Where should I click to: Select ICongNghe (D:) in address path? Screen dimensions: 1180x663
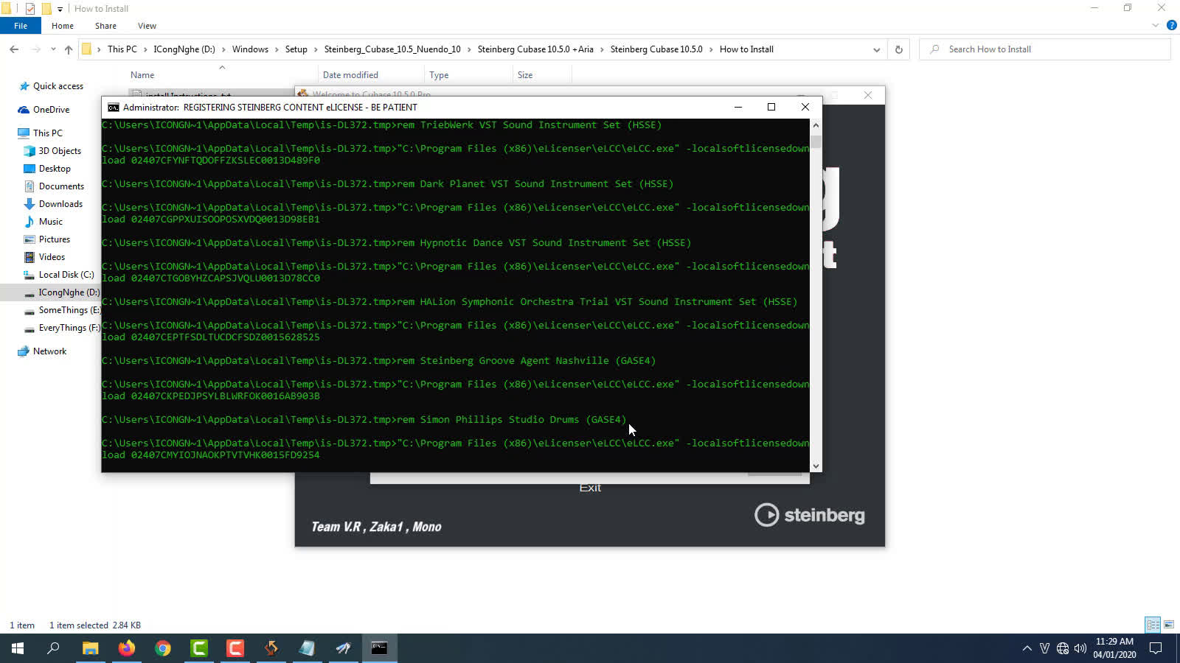184,49
